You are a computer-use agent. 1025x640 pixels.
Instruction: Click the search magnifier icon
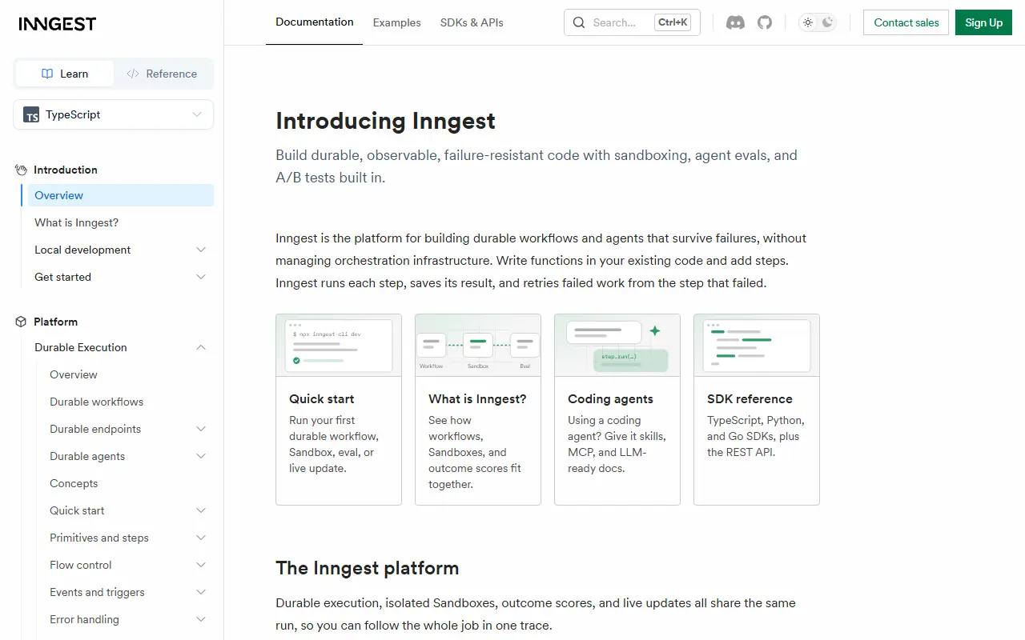579,22
